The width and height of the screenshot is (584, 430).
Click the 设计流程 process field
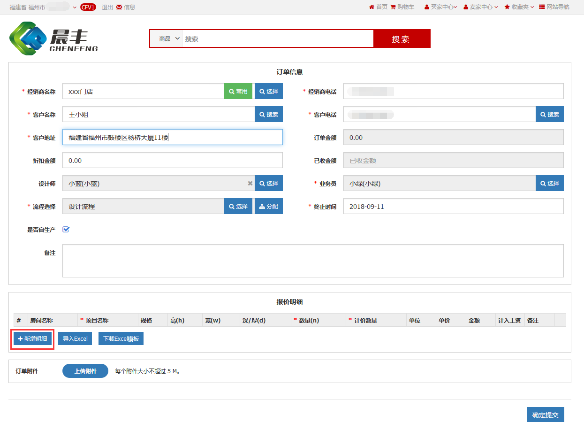[143, 206]
